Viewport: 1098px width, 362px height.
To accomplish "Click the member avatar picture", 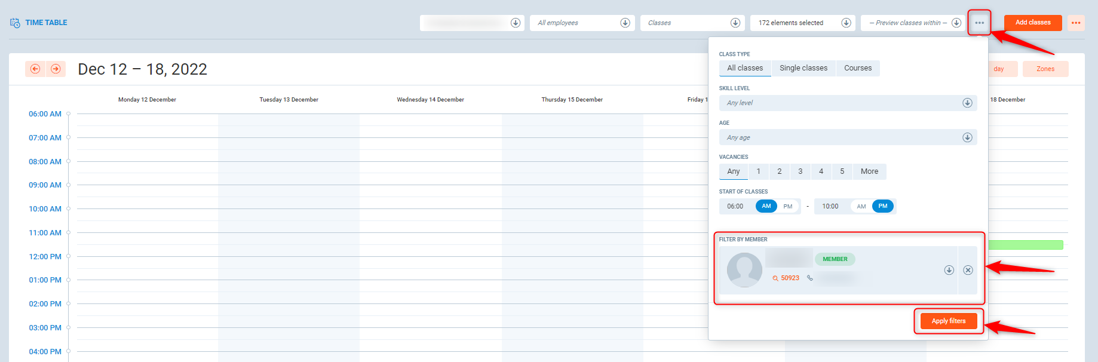I will point(744,270).
